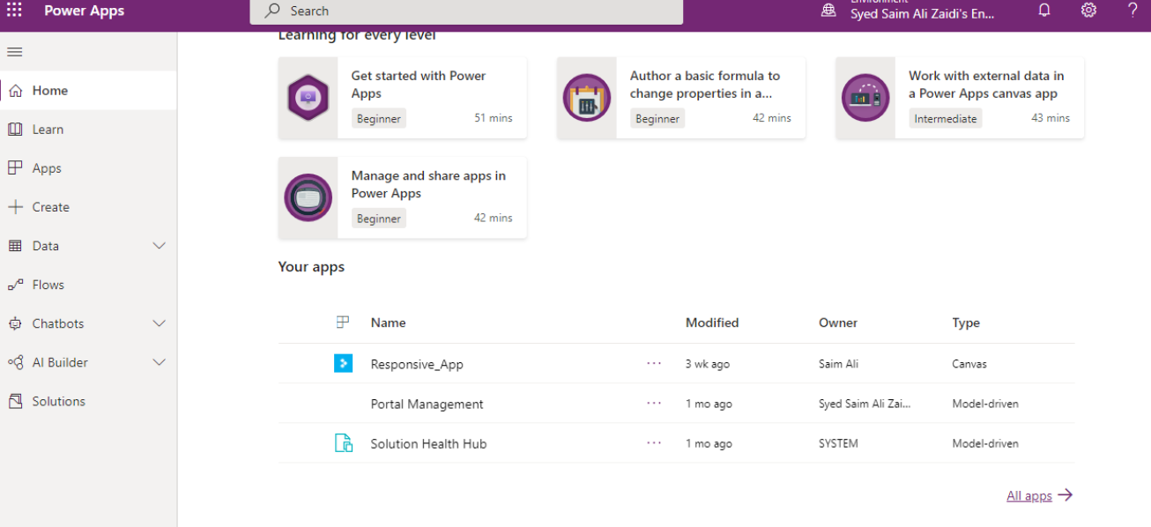Open the notifications bell
This screenshot has width=1151, height=527.
tap(1044, 11)
